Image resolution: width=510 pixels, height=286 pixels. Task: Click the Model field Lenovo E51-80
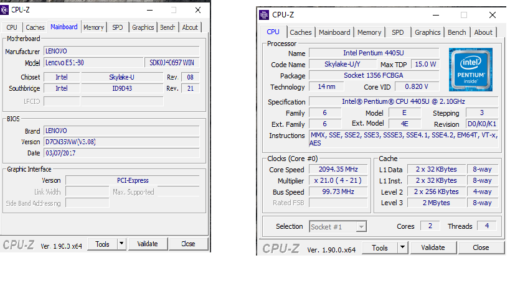93,63
